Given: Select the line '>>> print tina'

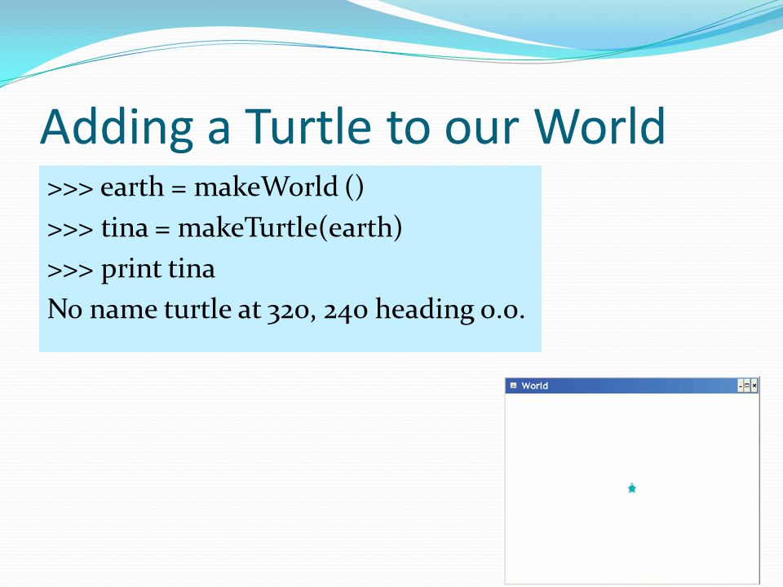Looking at the screenshot, I should tap(130, 270).
